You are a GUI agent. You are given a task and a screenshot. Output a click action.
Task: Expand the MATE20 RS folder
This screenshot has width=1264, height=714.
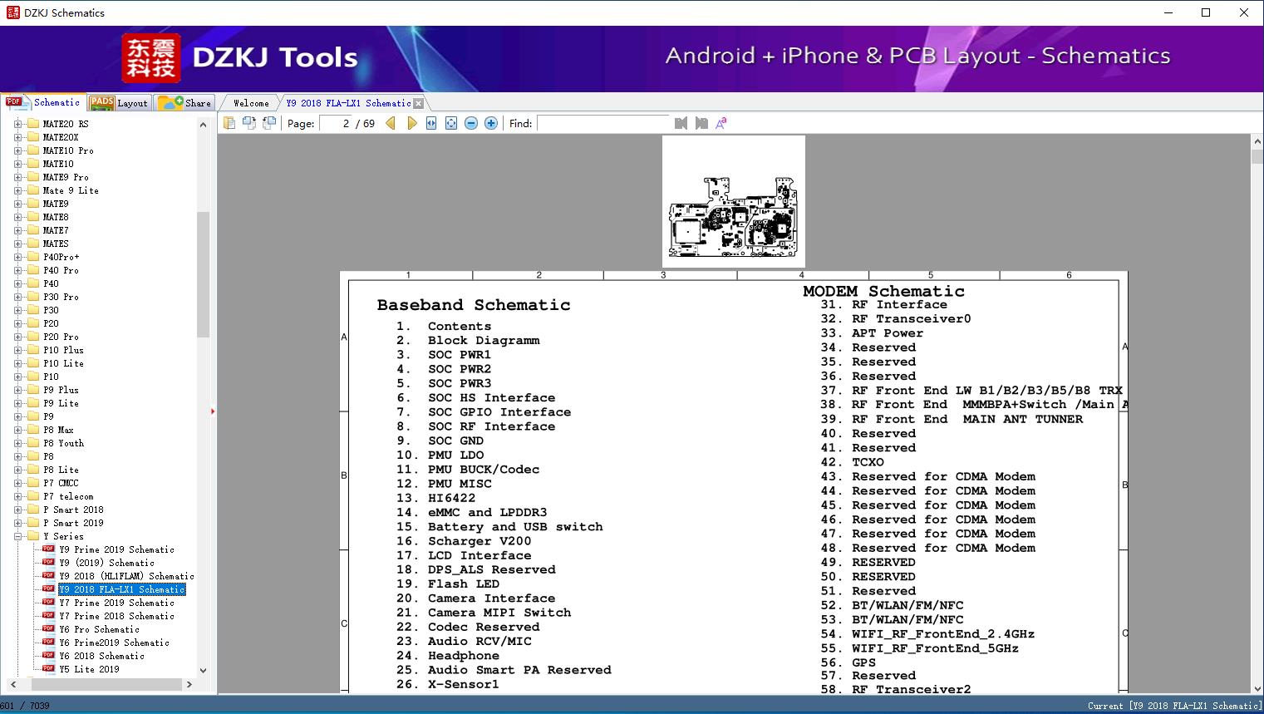(17, 124)
